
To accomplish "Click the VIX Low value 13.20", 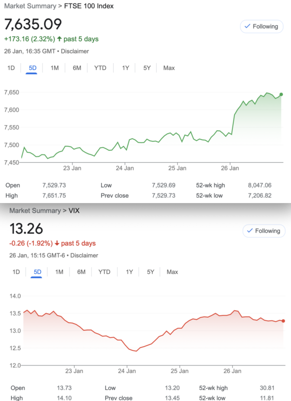I will click(x=172, y=388).
